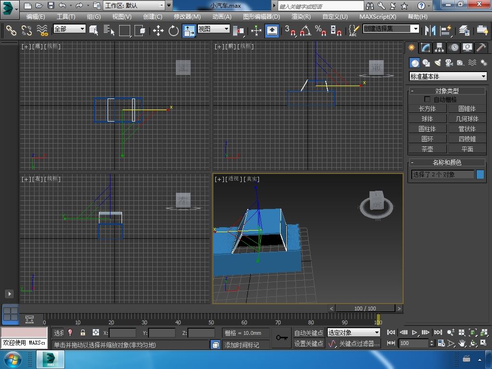Click the 茶壶 teapot button
The image size is (492, 369).
[427, 149]
